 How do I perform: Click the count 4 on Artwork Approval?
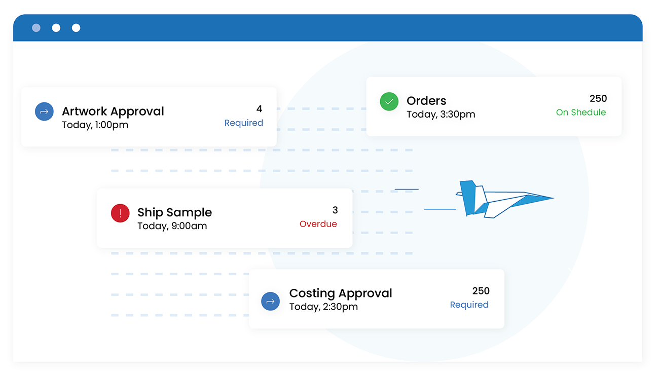260,108
